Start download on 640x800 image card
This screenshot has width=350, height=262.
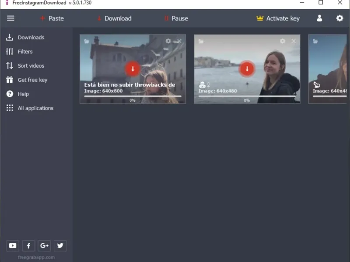tap(133, 69)
